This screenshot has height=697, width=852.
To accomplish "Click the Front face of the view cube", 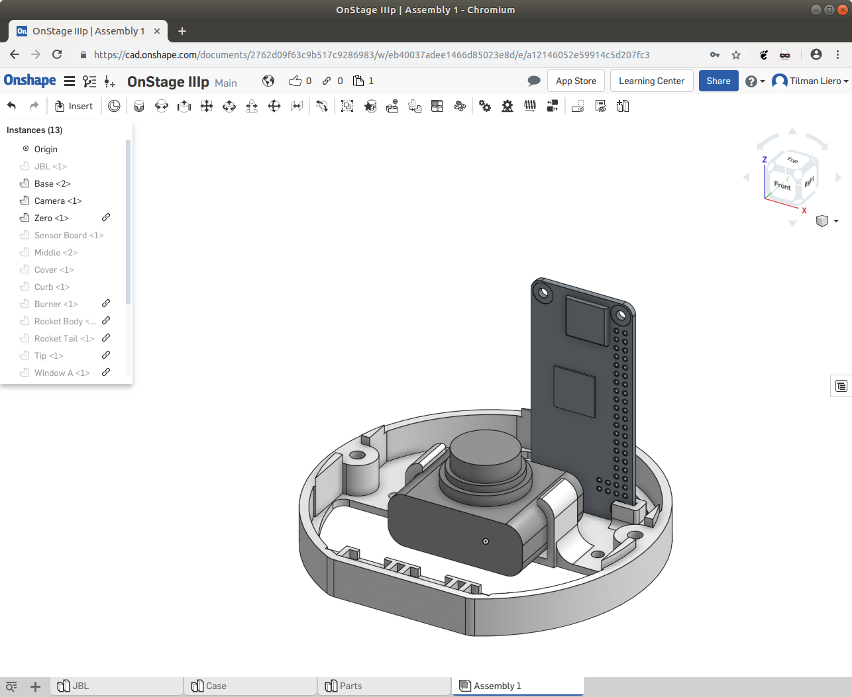I will click(782, 185).
